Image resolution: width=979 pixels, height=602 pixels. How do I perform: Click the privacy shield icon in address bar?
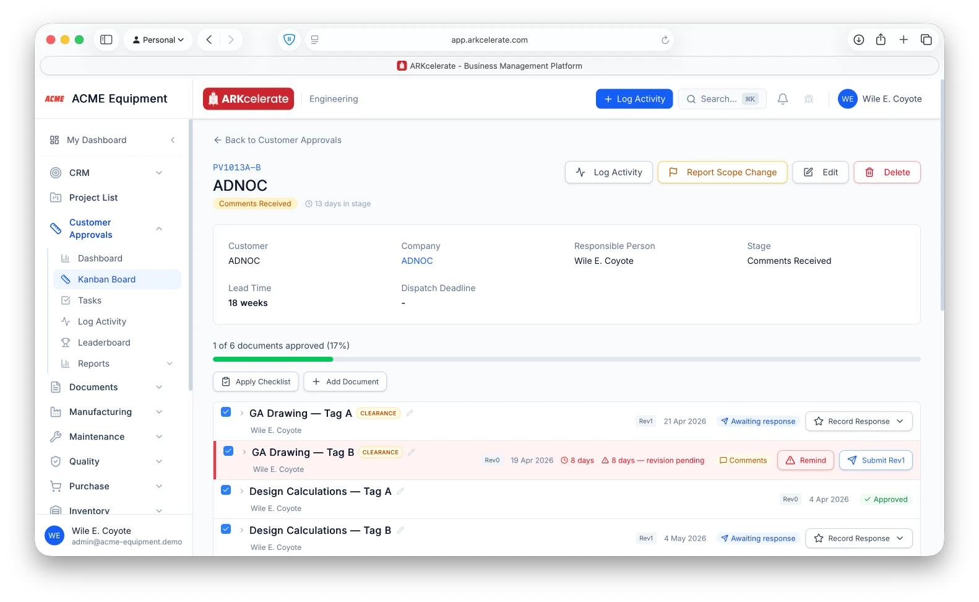(x=289, y=40)
